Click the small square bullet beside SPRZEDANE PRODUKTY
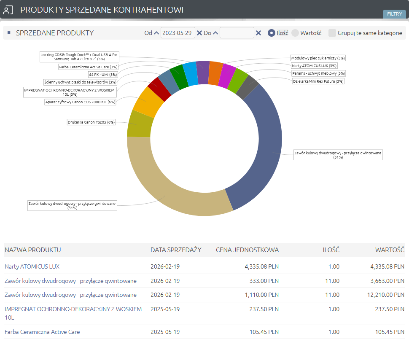The image size is (409, 339). [x=9, y=32]
